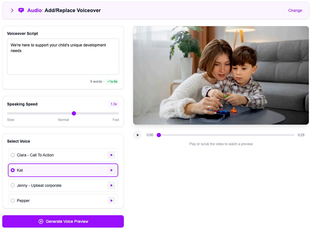
Task: Click the purple voiceover chat icon
Action: click(21, 10)
